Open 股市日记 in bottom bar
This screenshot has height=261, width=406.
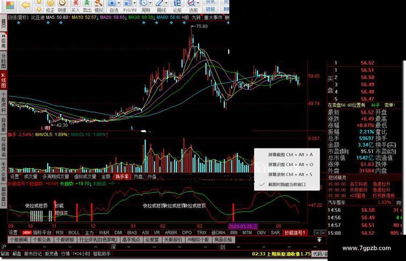tap(33, 253)
